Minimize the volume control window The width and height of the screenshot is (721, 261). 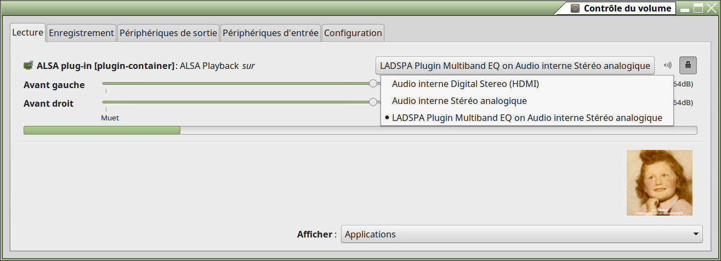pos(685,8)
